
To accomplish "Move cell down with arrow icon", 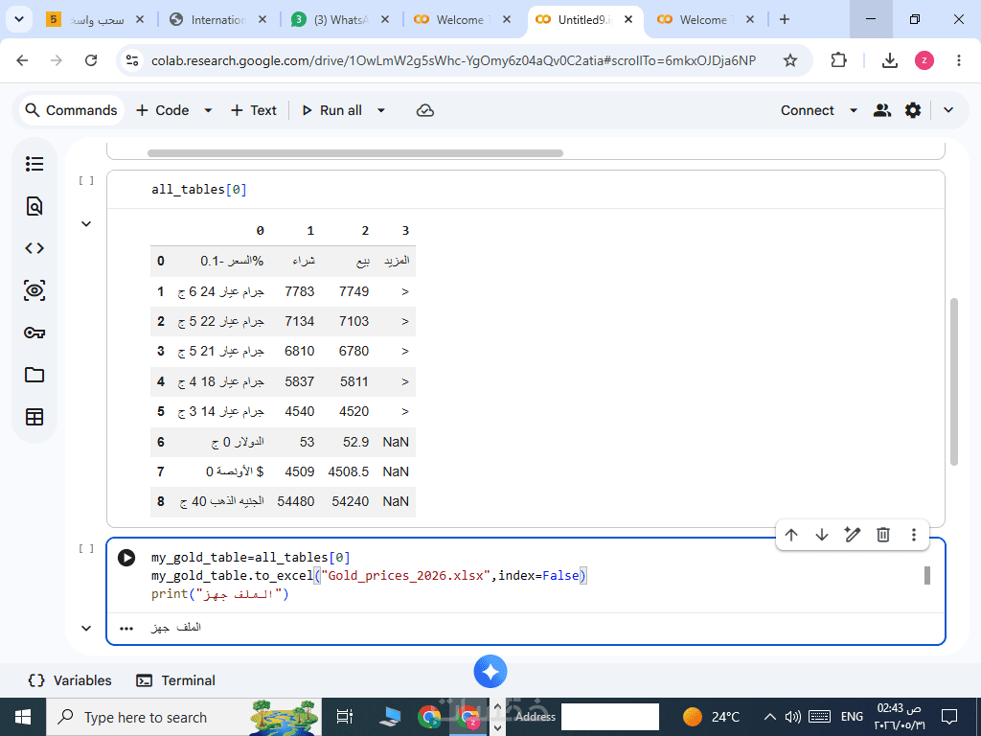I will pos(822,535).
